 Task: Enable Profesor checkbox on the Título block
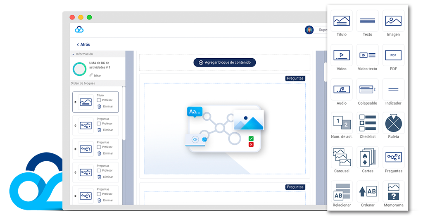tap(99, 100)
